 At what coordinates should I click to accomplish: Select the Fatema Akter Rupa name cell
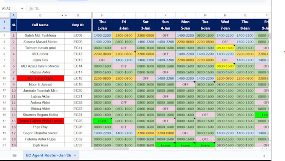40,139
